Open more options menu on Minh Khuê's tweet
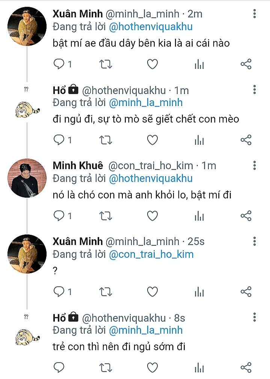 [x=255, y=166]
